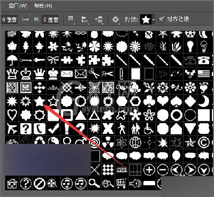This screenshot has width=214, height=197.
Task: Choose the filled hexagon shape
Action: pyautogui.click(x=122, y=101)
